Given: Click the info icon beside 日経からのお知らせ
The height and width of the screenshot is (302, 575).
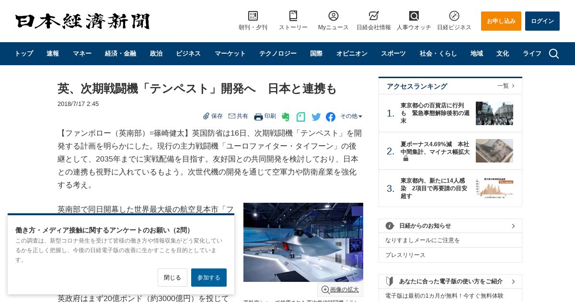Looking at the screenshot, I should (x=390, y=226).
